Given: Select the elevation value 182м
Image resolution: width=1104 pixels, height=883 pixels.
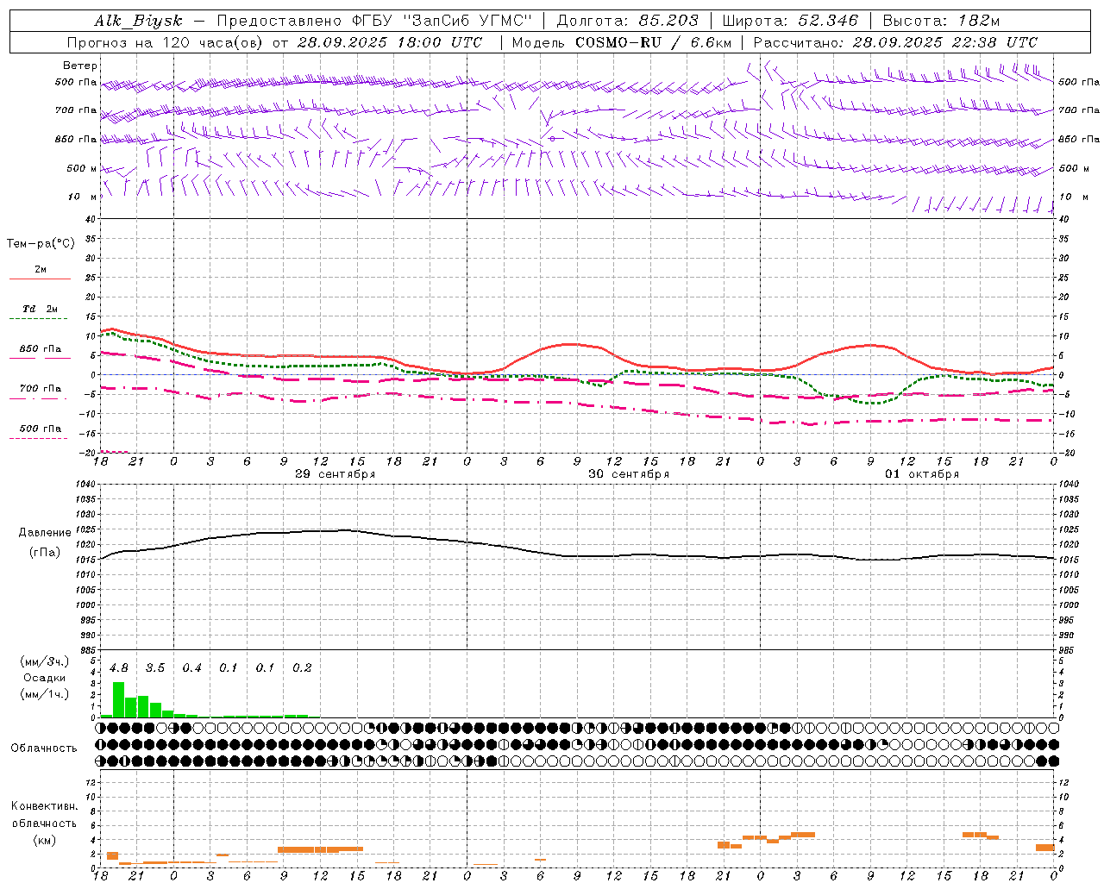Looking at the screenshot, I should tap(978, 21).
